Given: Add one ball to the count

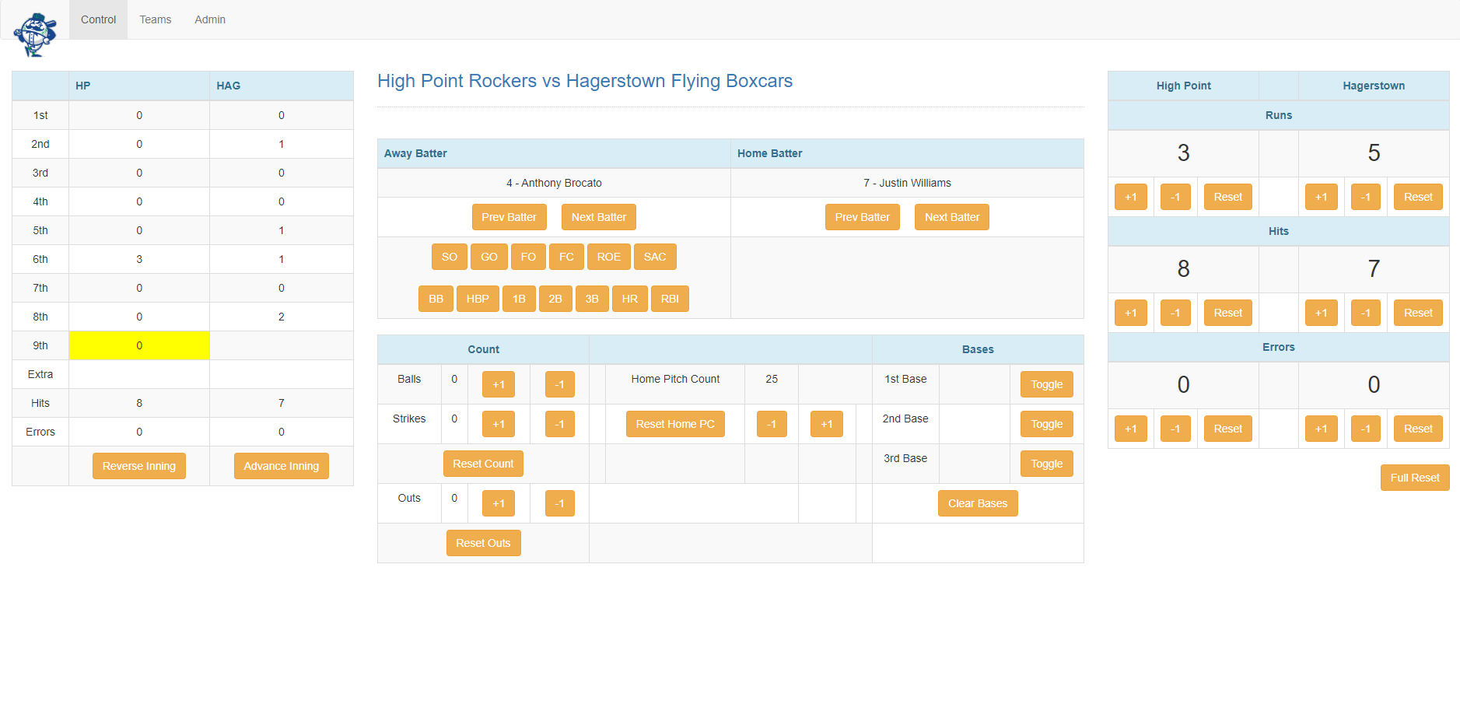Looking at the screenshot, I should coord(499,384).
